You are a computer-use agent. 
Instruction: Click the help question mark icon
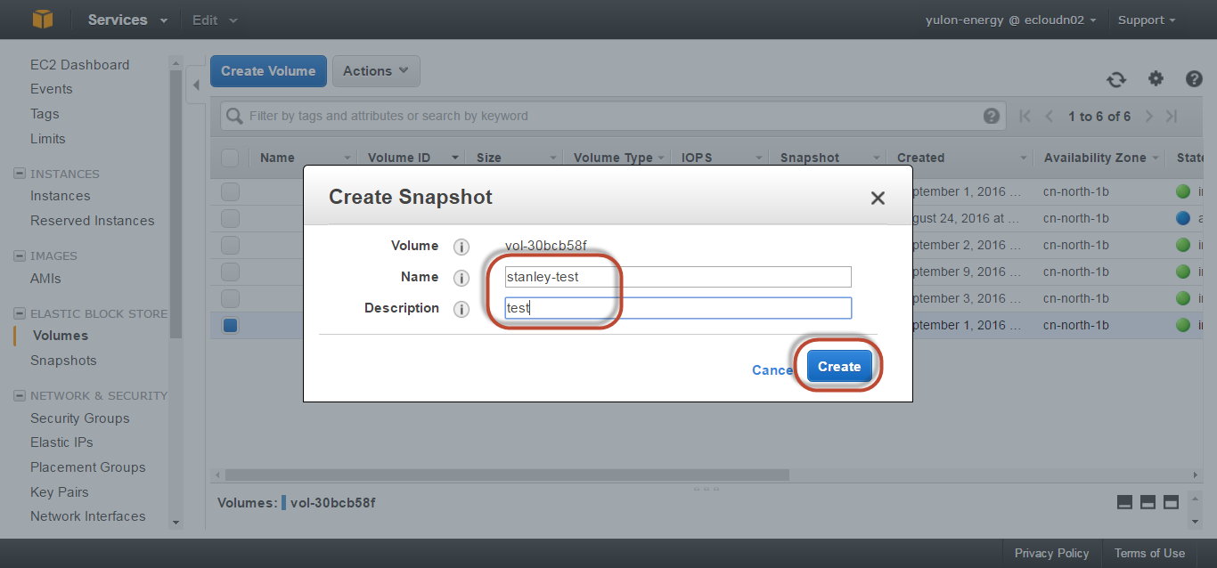1194,79
